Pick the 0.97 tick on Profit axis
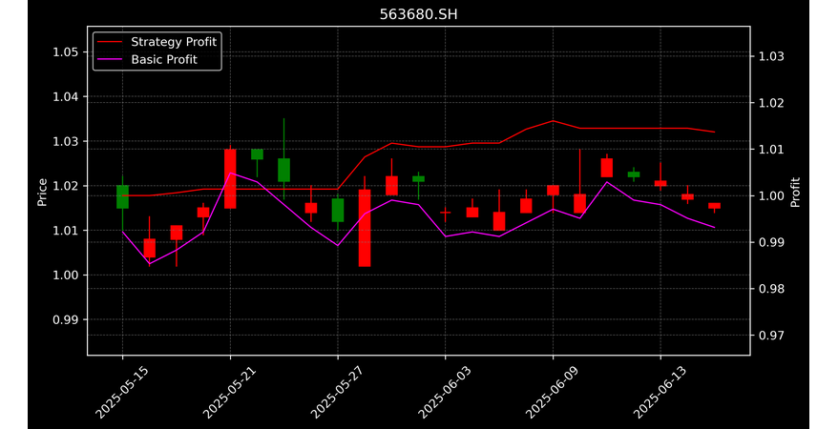This screenshot has width=838, height=429. [772, 335]
